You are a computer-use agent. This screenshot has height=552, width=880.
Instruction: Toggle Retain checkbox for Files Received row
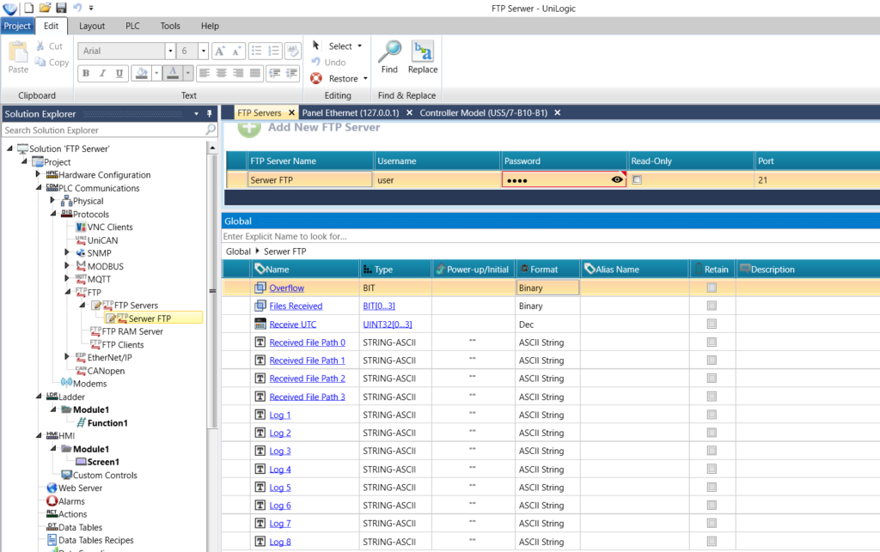712,306
